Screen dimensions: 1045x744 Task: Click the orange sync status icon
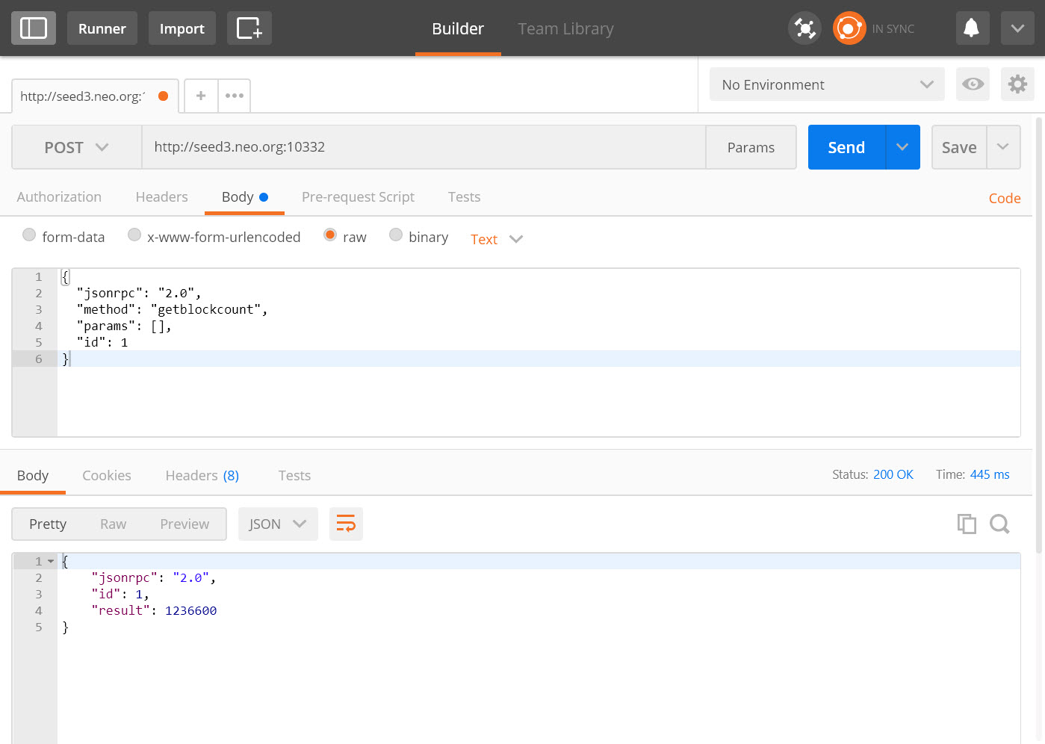click(x=849, y=28)
